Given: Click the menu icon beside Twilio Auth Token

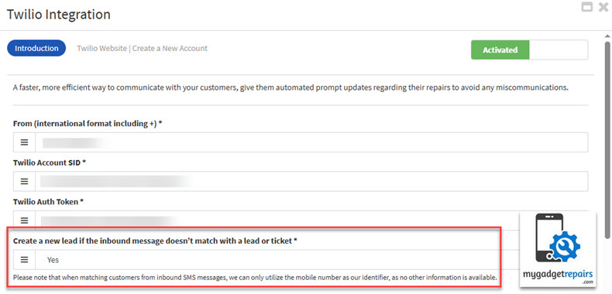Looking at the screenshot, I should point(24,220).
